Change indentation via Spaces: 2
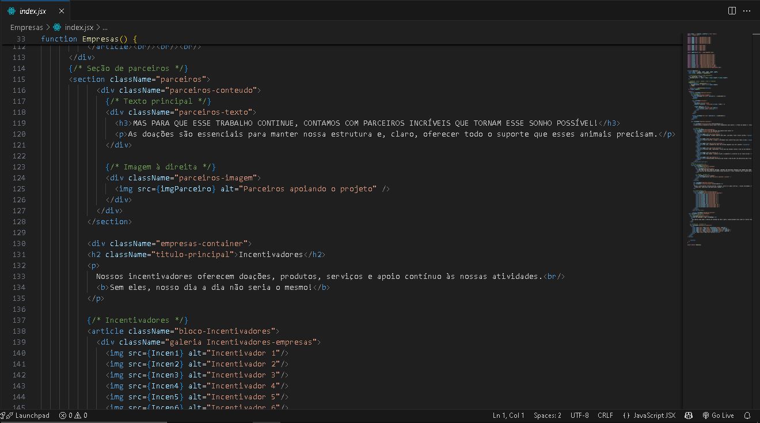760x423 pixels. [x=547, y=416]
